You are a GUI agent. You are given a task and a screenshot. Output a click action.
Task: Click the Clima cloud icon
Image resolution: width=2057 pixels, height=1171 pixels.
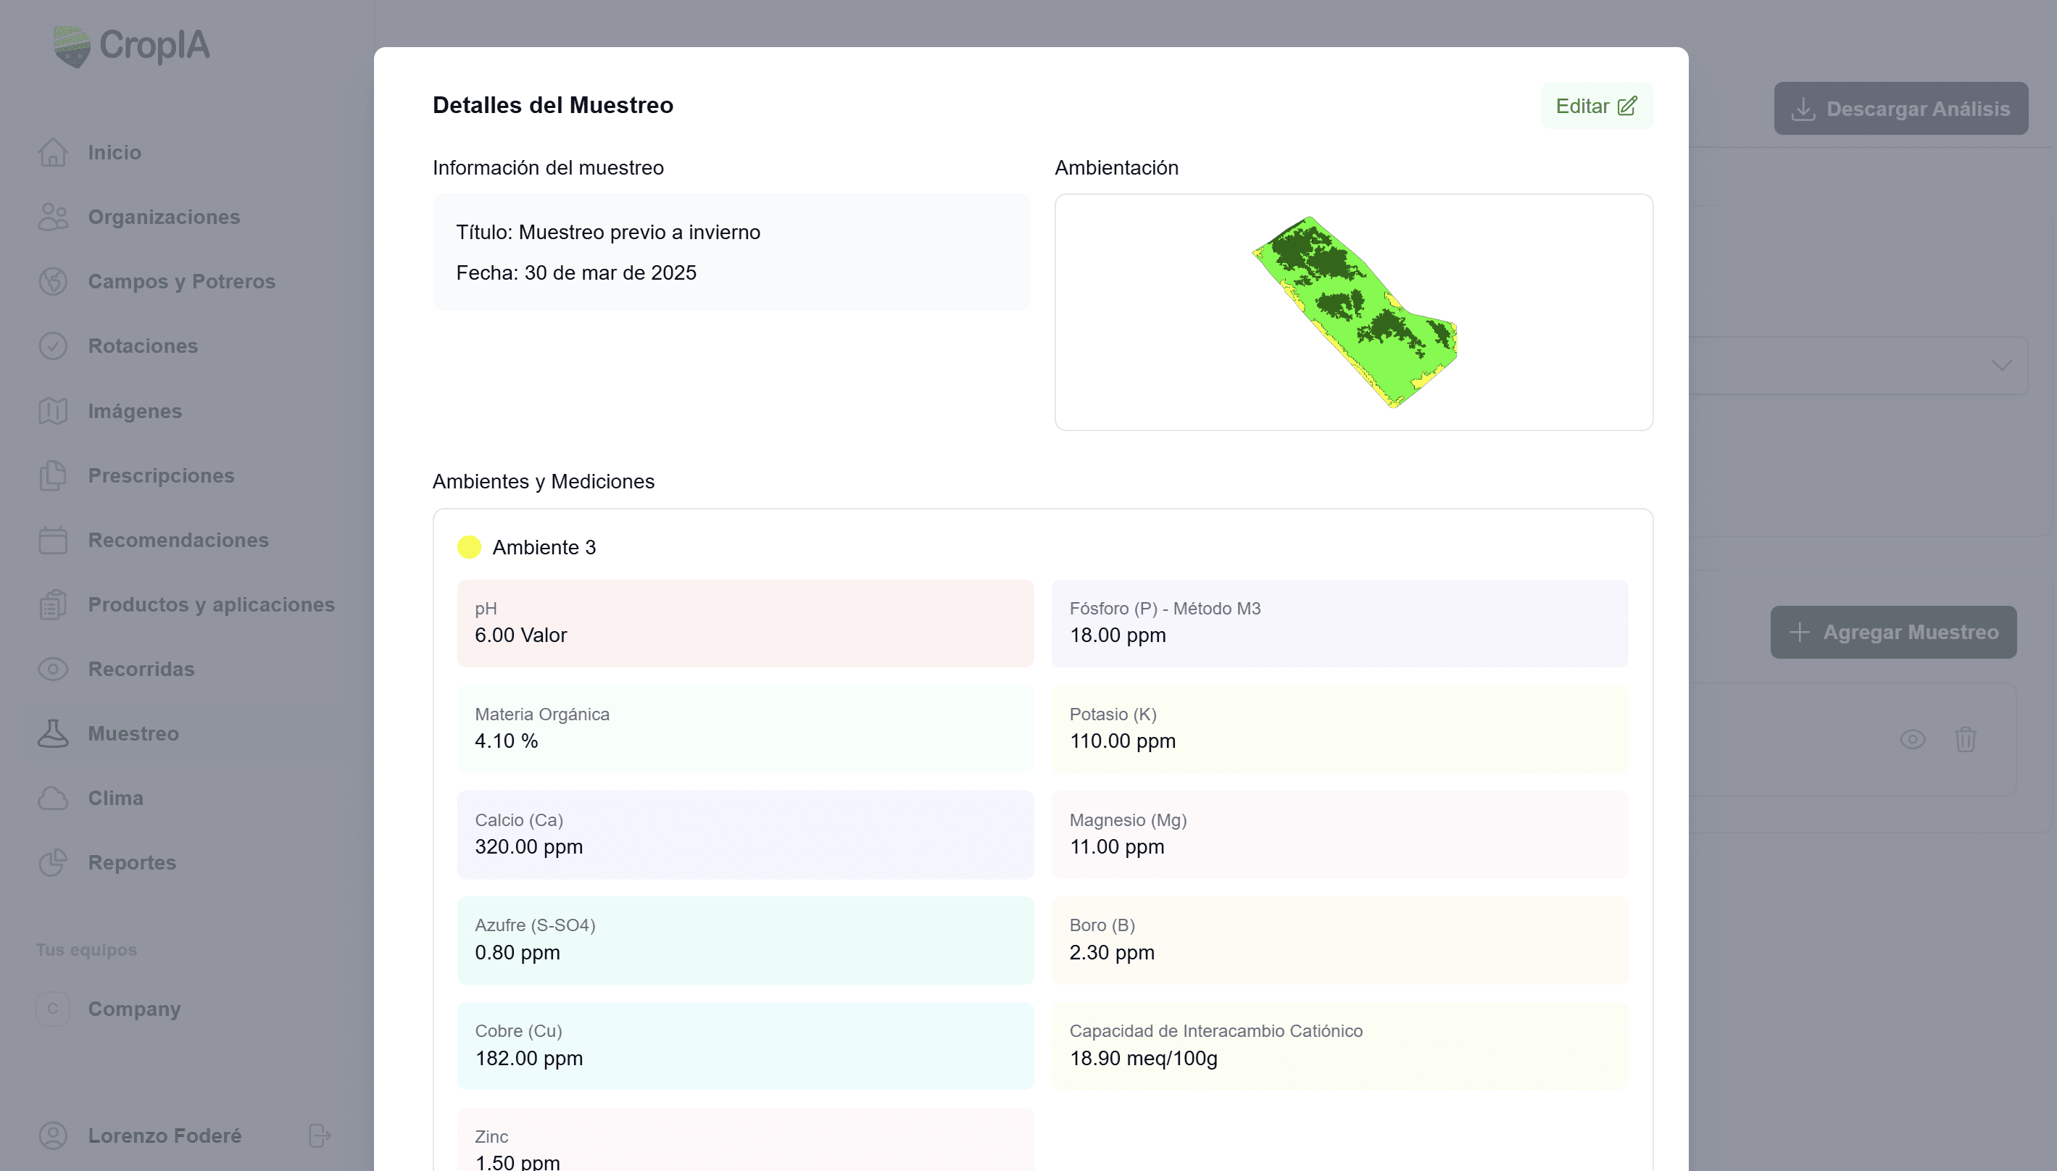53,798
